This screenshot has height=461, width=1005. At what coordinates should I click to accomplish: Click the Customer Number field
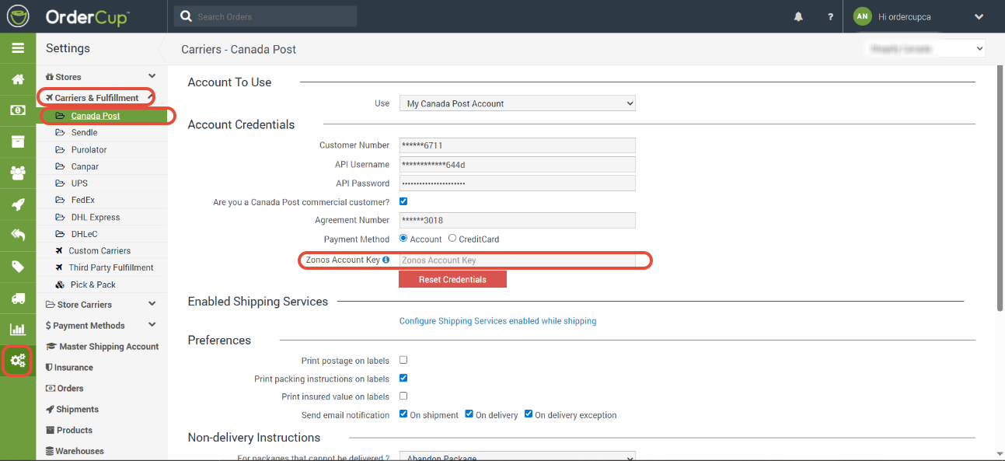tap(517, 145)
